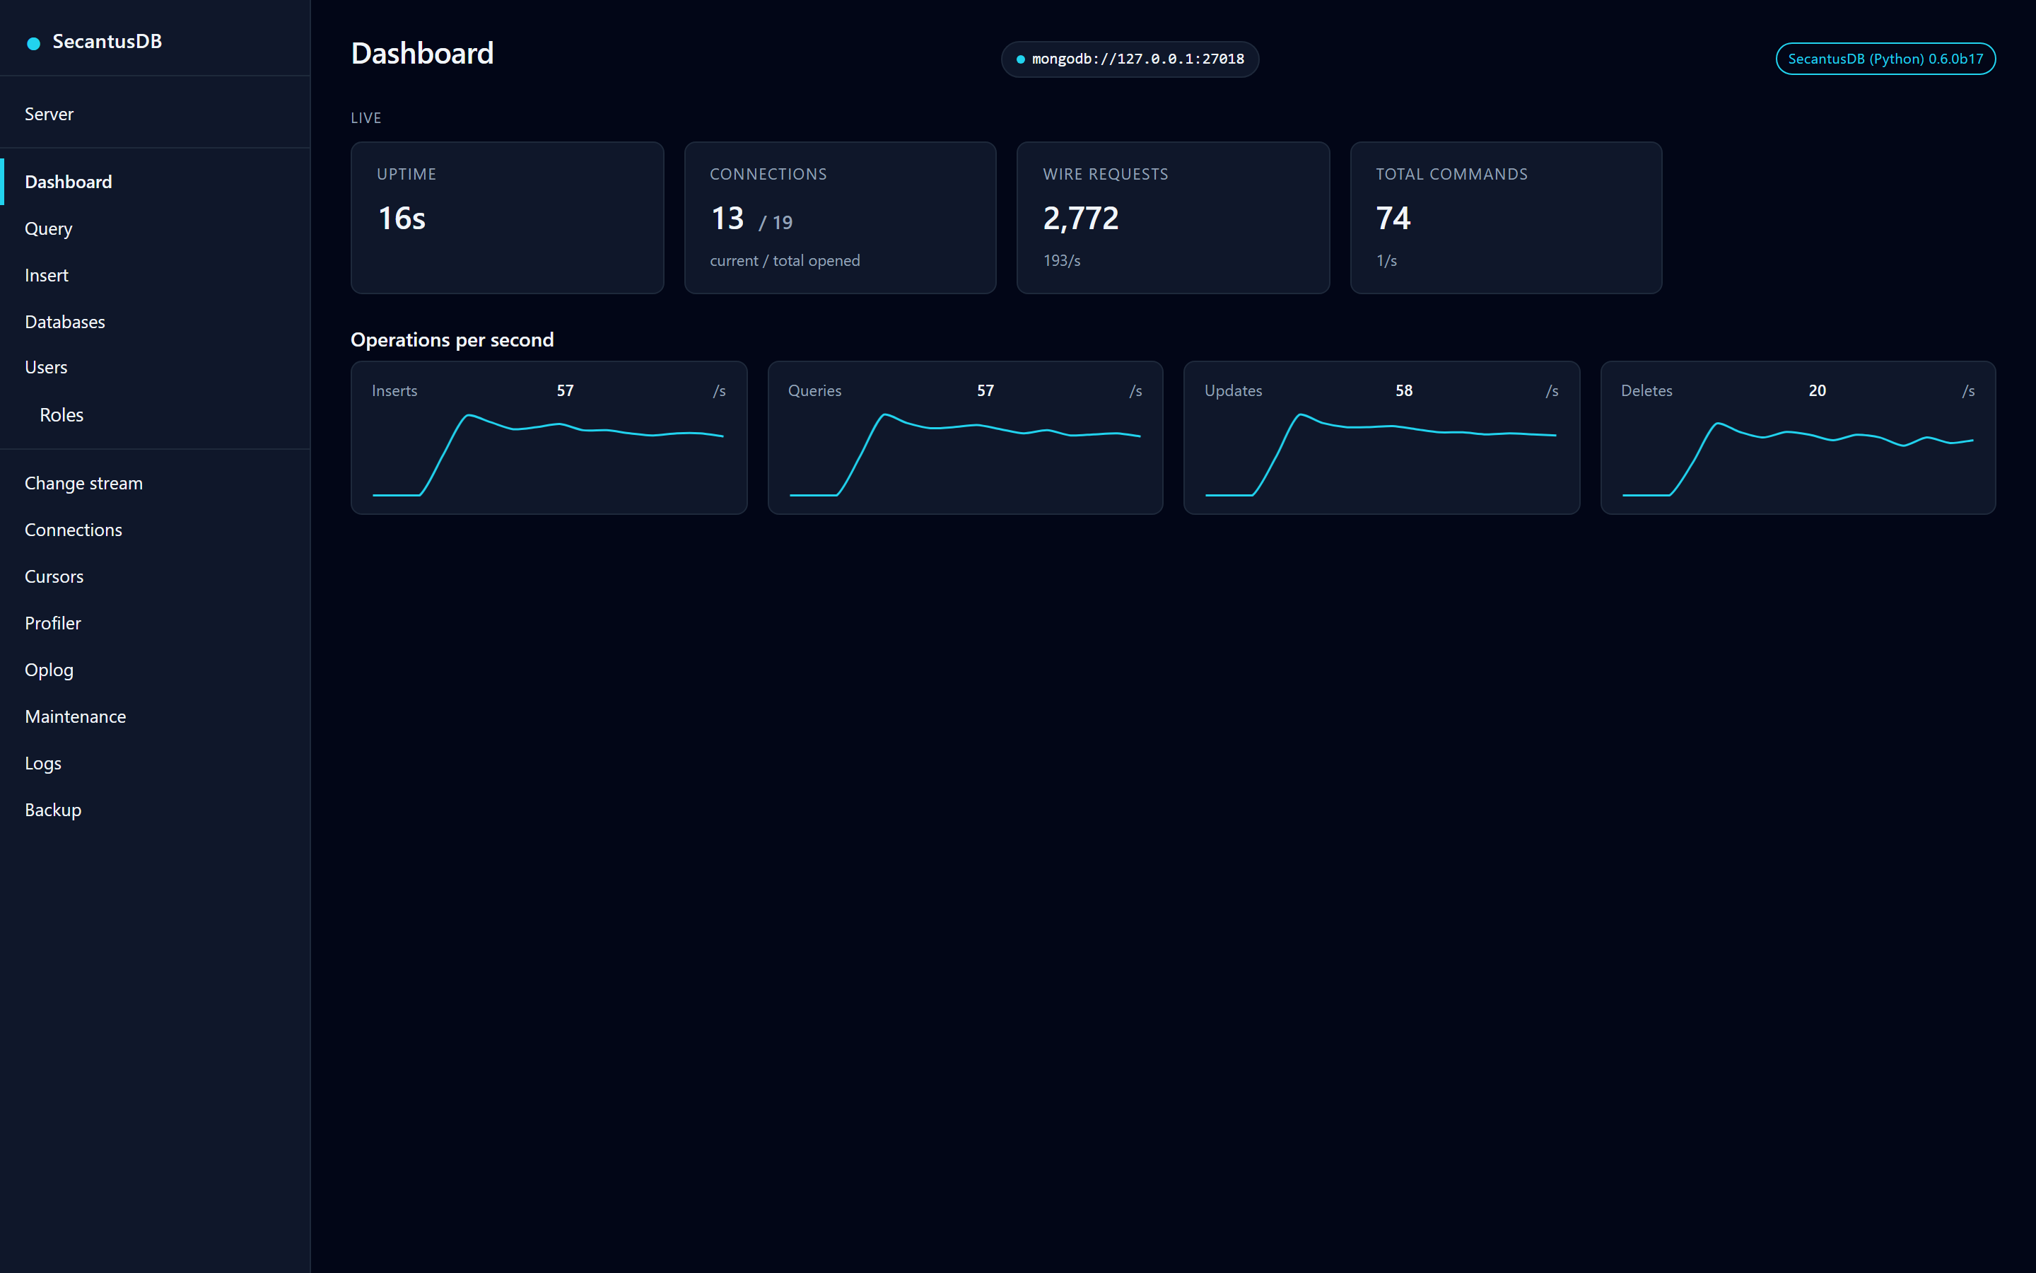
Task: Click the Connections 13 / 19 card
Action: [x=840, y=217]
